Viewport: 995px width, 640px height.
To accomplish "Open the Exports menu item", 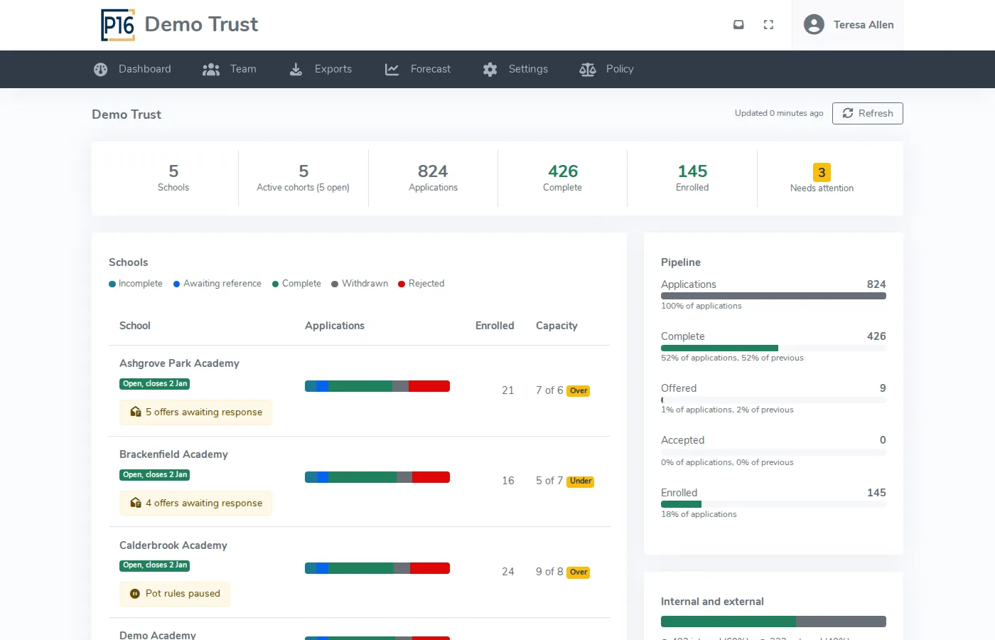I will (321, 69).
